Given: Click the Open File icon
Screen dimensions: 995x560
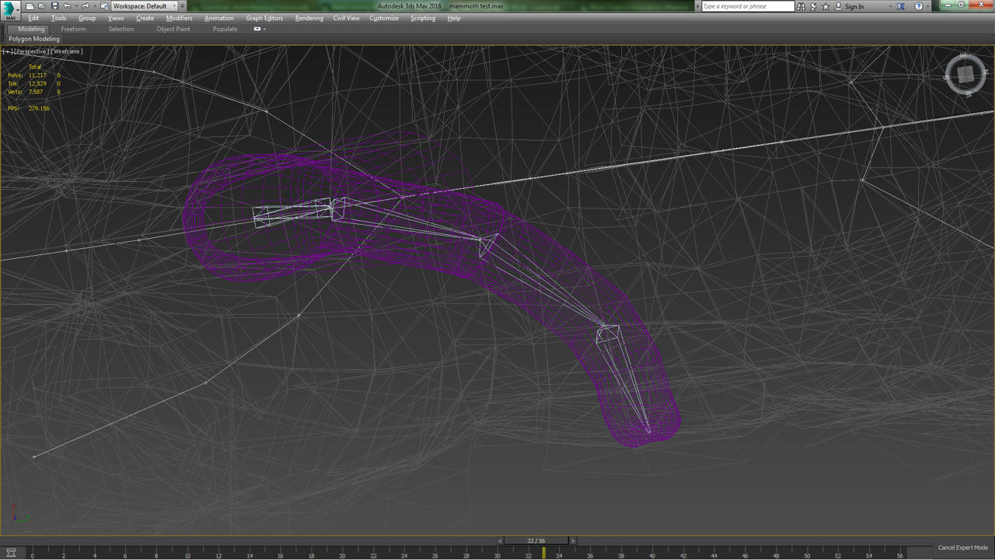Looking at the screenshot, I should pos(42,6).
